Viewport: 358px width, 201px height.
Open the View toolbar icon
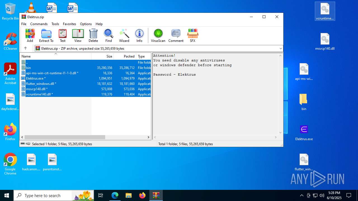pos(78,35)
